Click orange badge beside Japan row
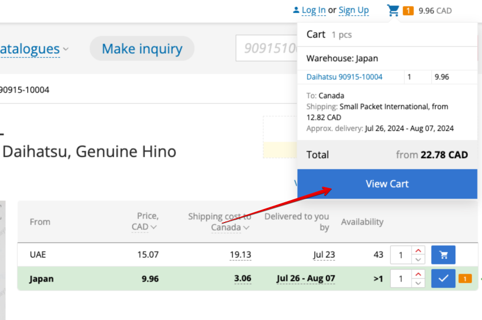The height and width of the screenshot is (320, 482). pyautogui.click(x=464, y=279)
